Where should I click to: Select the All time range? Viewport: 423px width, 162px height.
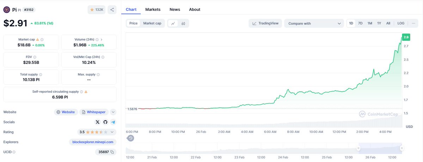(388, 23)
